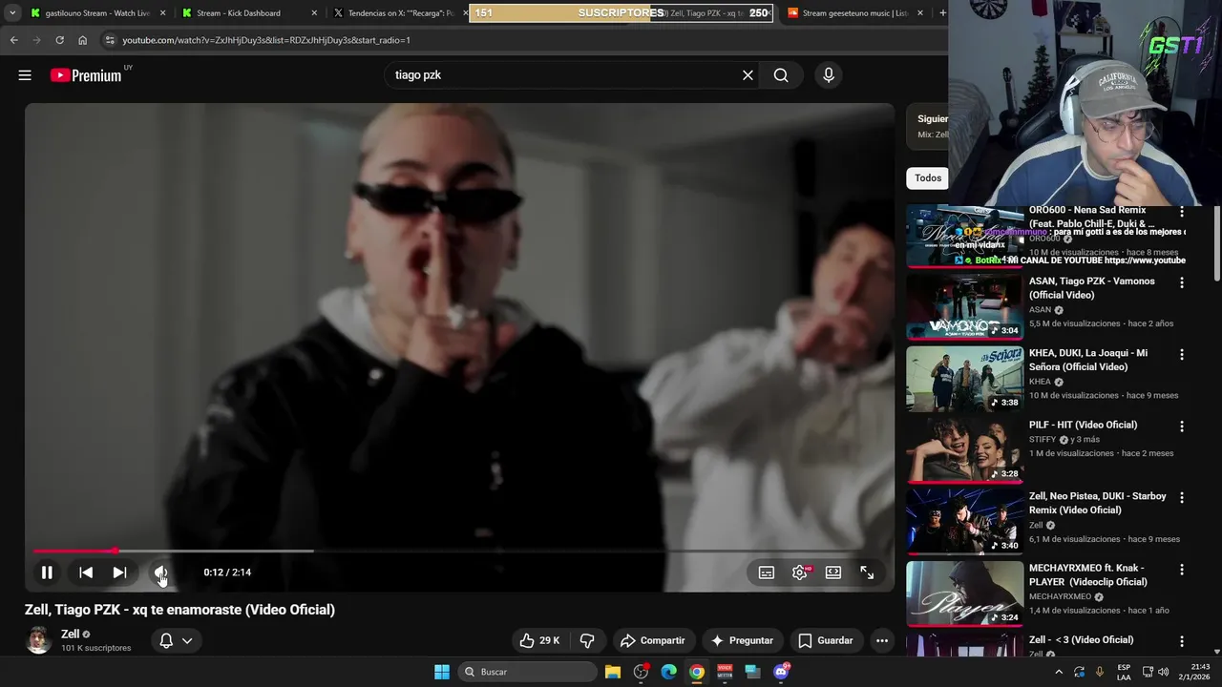This screenshot has height=687, width=1222.
Task: Reload the current page
Action: pos(59,40)
